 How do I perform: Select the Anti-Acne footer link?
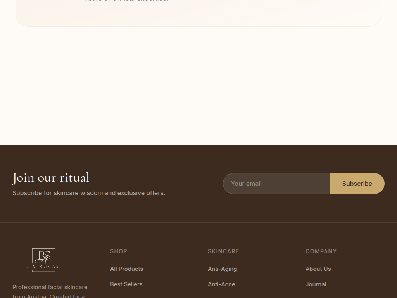pyautogui.click(x=221, y=284)
